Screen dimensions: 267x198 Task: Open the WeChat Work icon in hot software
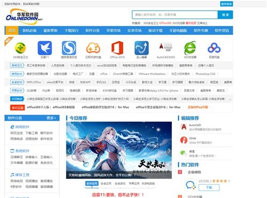coord(190,185)
